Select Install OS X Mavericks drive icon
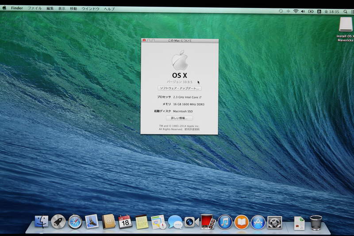This screenshot has height=236, width=354. 345,25
